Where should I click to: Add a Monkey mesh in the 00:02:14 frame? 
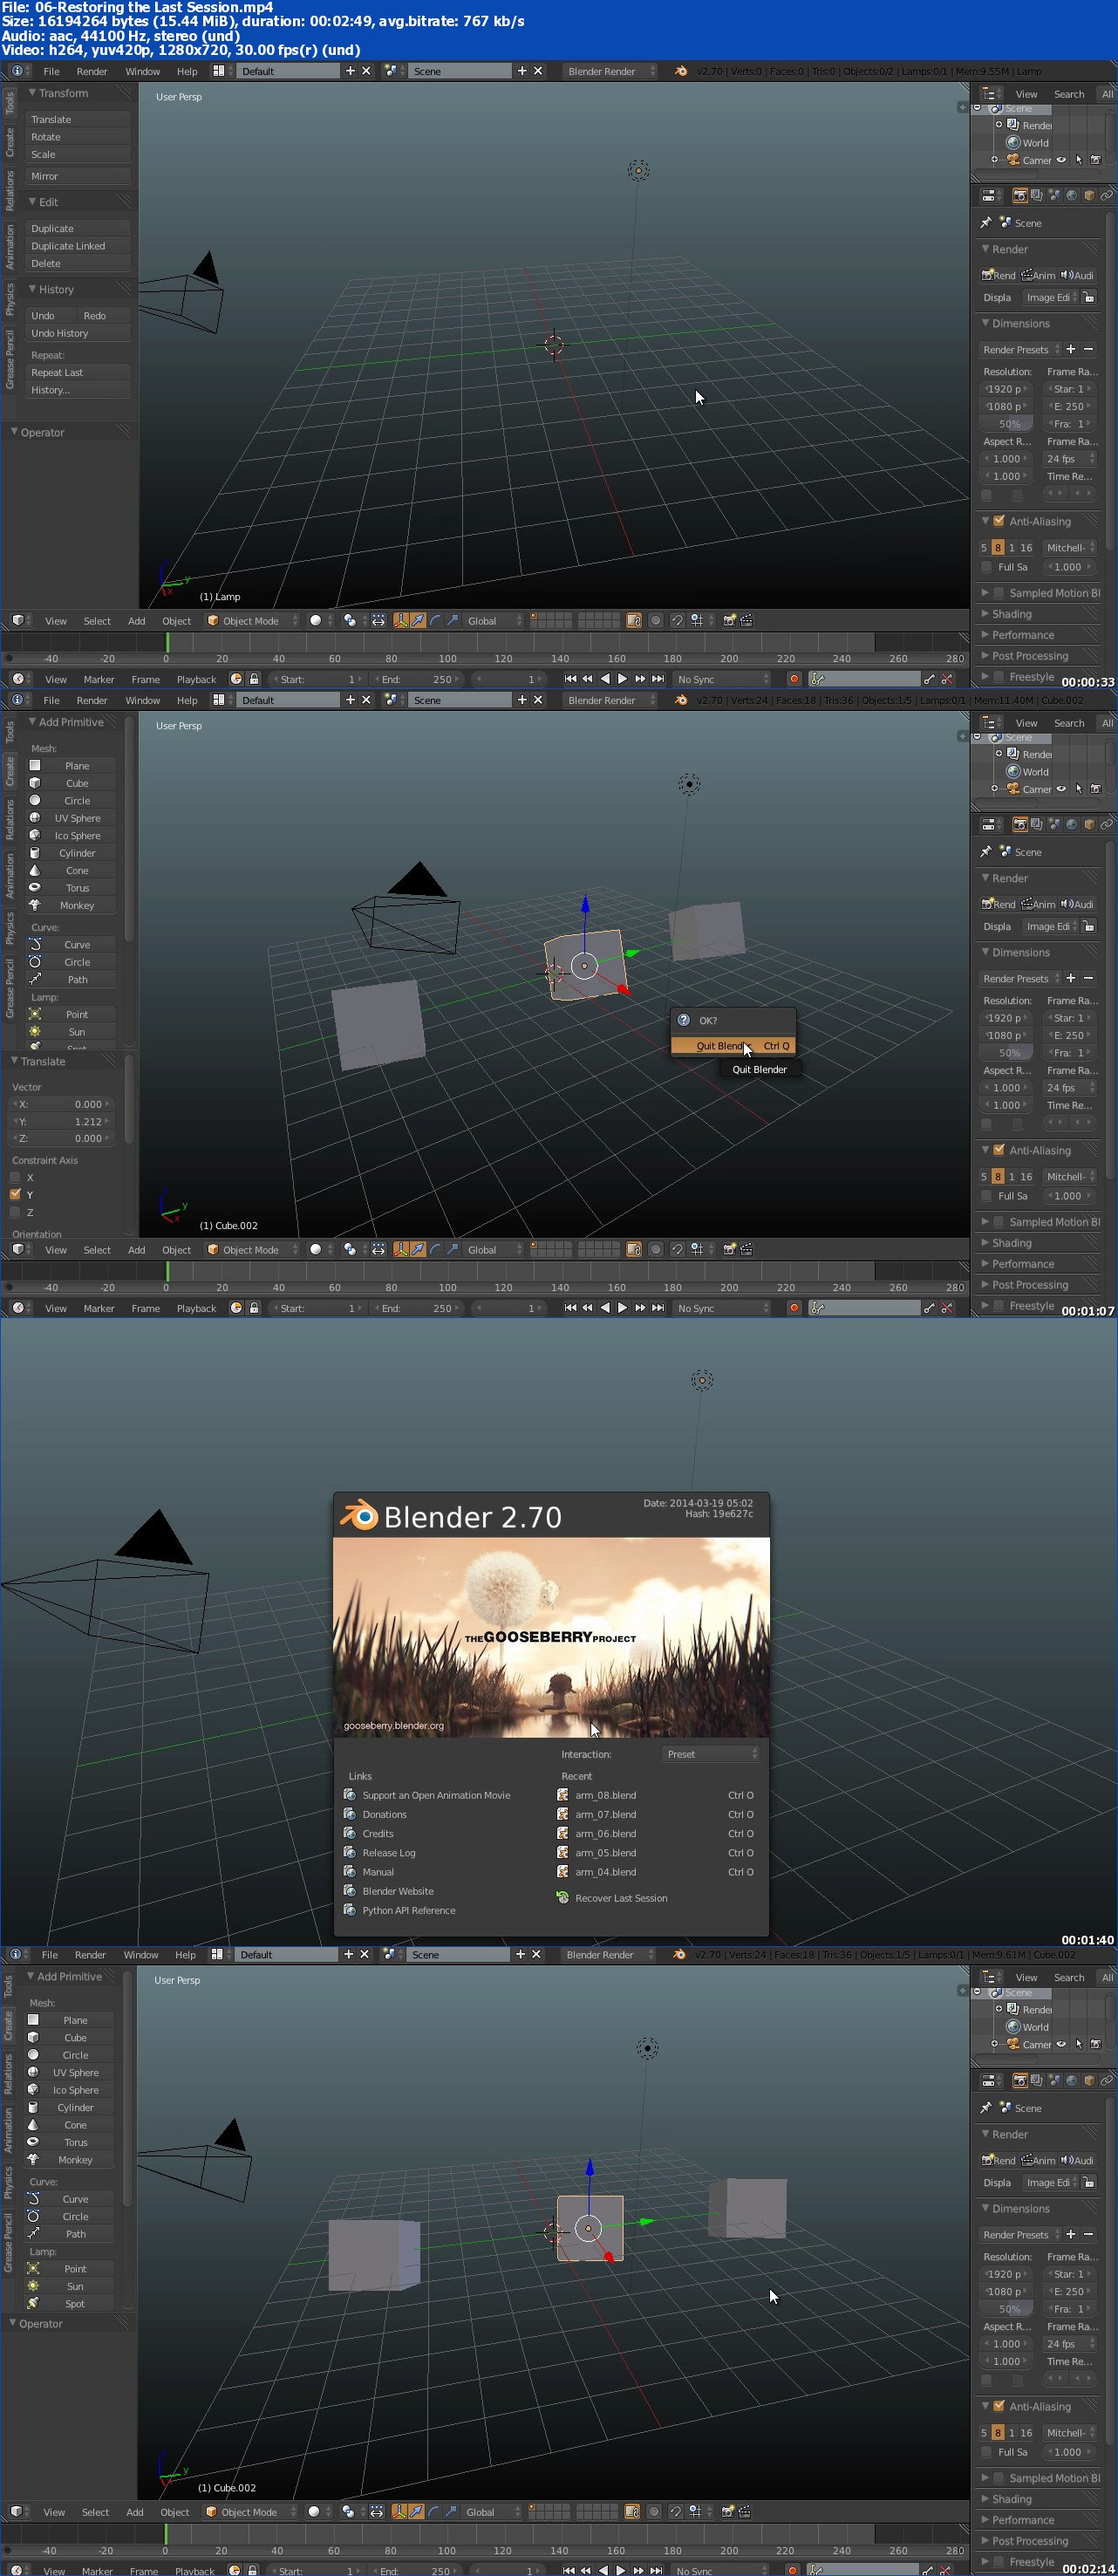pos(69,2160)
